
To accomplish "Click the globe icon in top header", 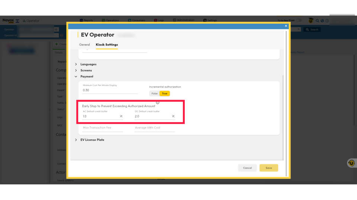I will click(x=322, y=21).
